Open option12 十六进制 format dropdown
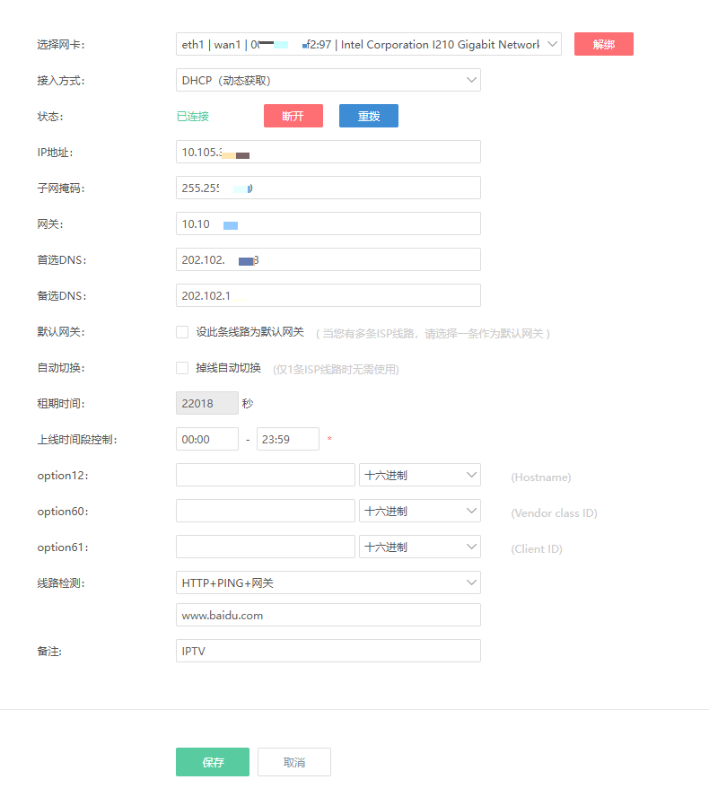Image resolution: width=709 pixels, height=797 pixels. point(419,475)
